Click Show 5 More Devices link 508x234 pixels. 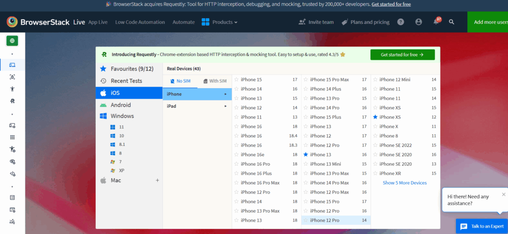(x=404, y=183)
